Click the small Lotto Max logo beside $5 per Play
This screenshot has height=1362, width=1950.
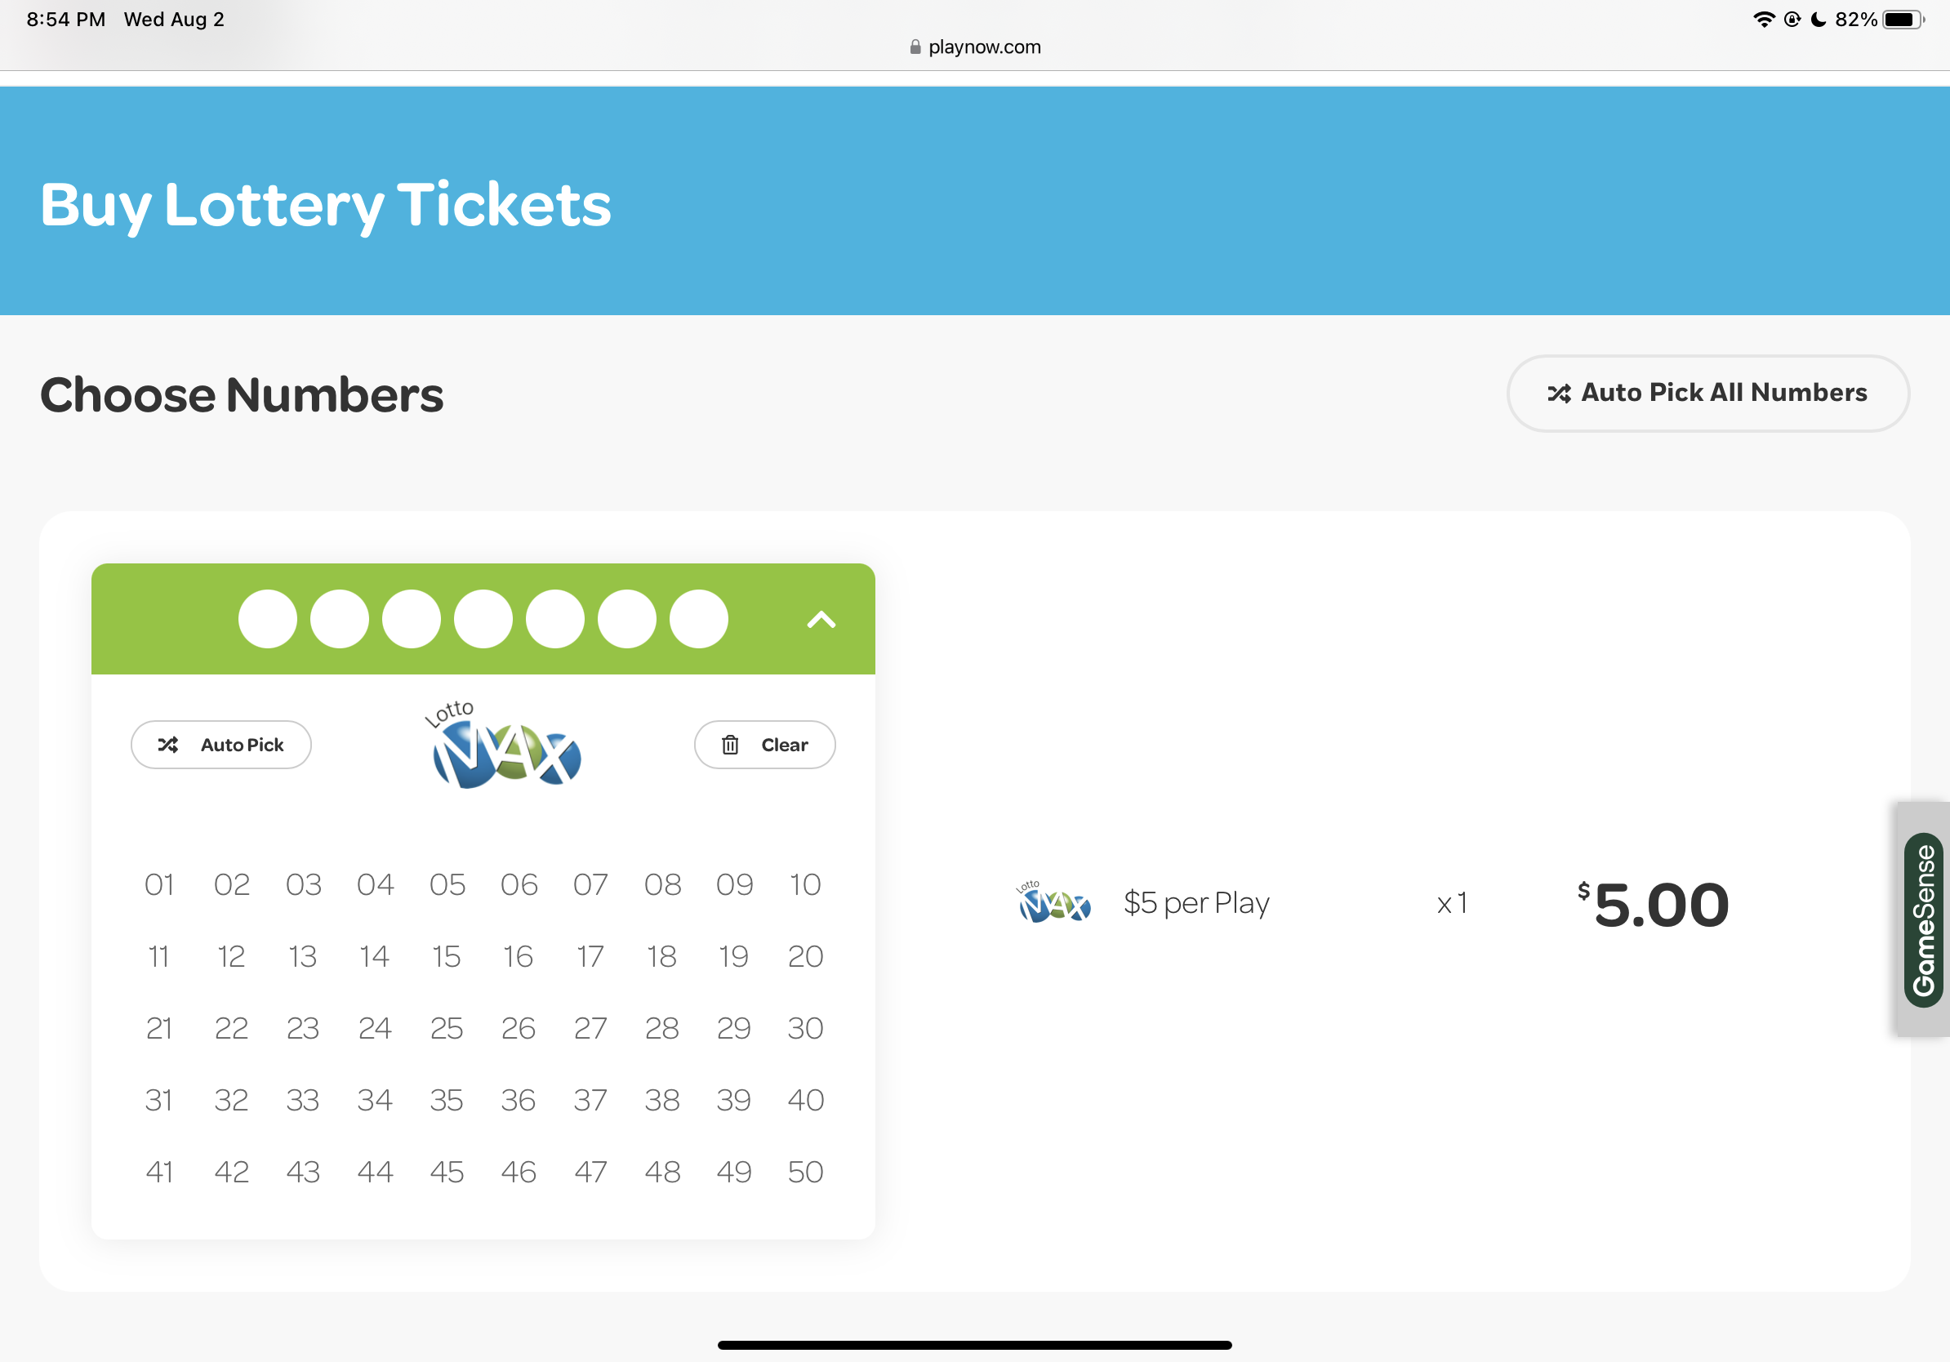click(x=1054, y=902)
